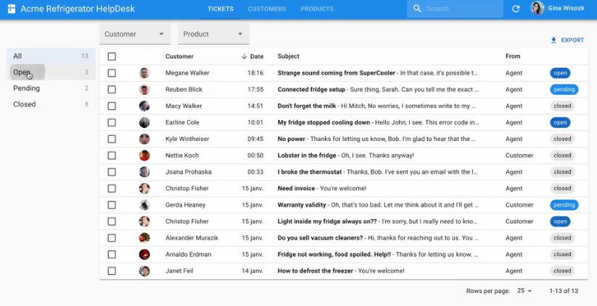Check the box for Macy Walker's ticket
Screen dimensions: 597x306
click(112, 106)
